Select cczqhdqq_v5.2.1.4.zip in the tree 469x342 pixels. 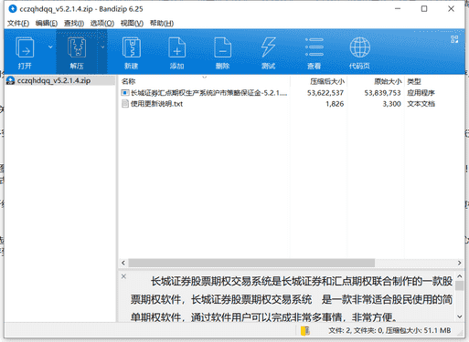tap(54, 80)
